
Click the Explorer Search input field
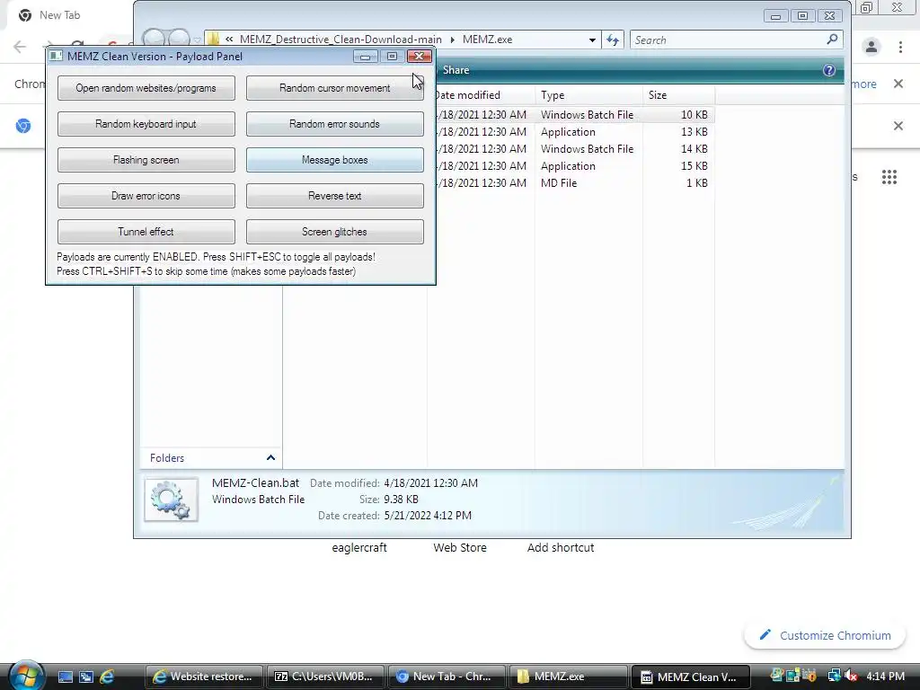tap(730, 40)
